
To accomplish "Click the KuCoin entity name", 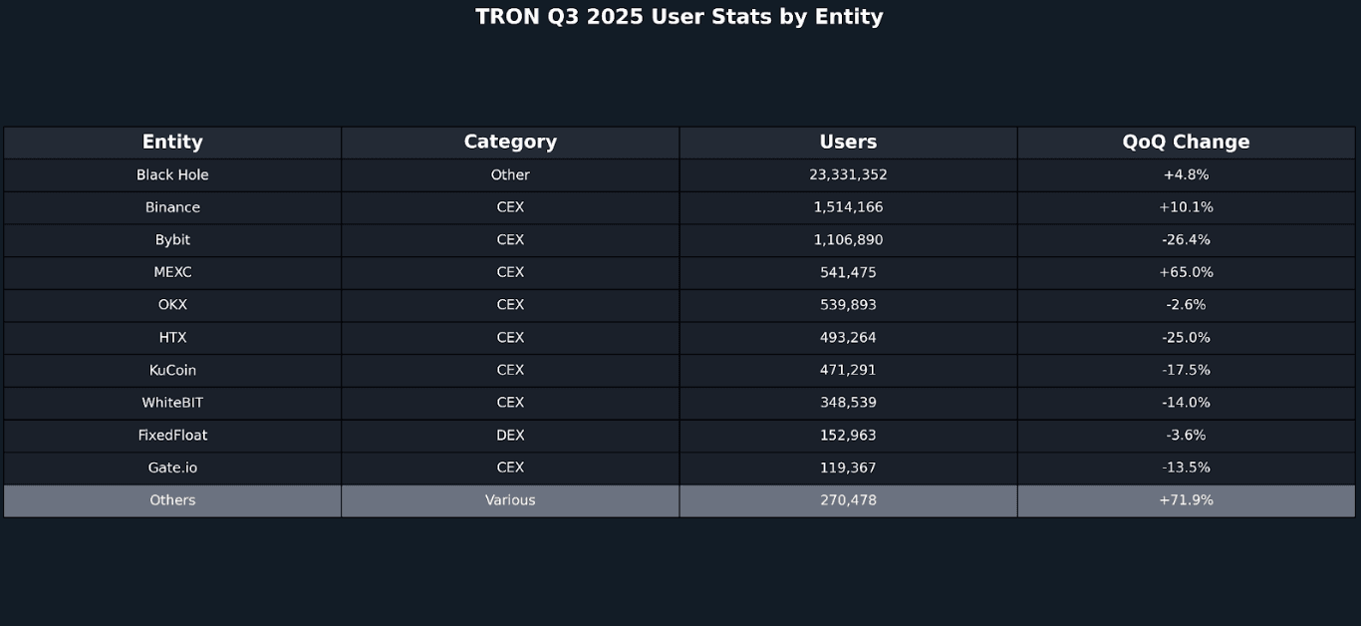I will click(172, 370).
